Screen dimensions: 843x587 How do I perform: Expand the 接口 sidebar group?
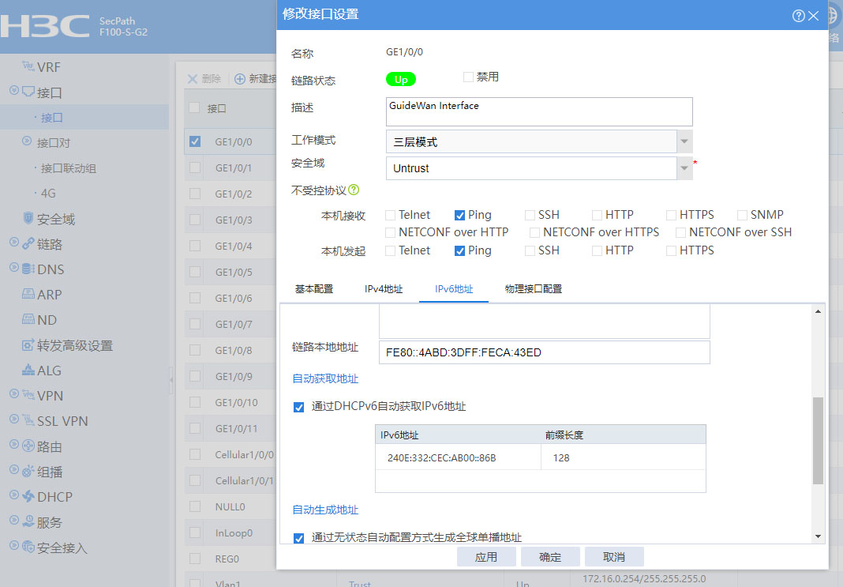pos(14,90)
